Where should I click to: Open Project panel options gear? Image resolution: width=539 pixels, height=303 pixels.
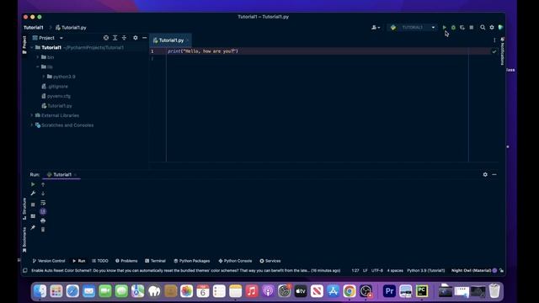click(x=136, y=38)
